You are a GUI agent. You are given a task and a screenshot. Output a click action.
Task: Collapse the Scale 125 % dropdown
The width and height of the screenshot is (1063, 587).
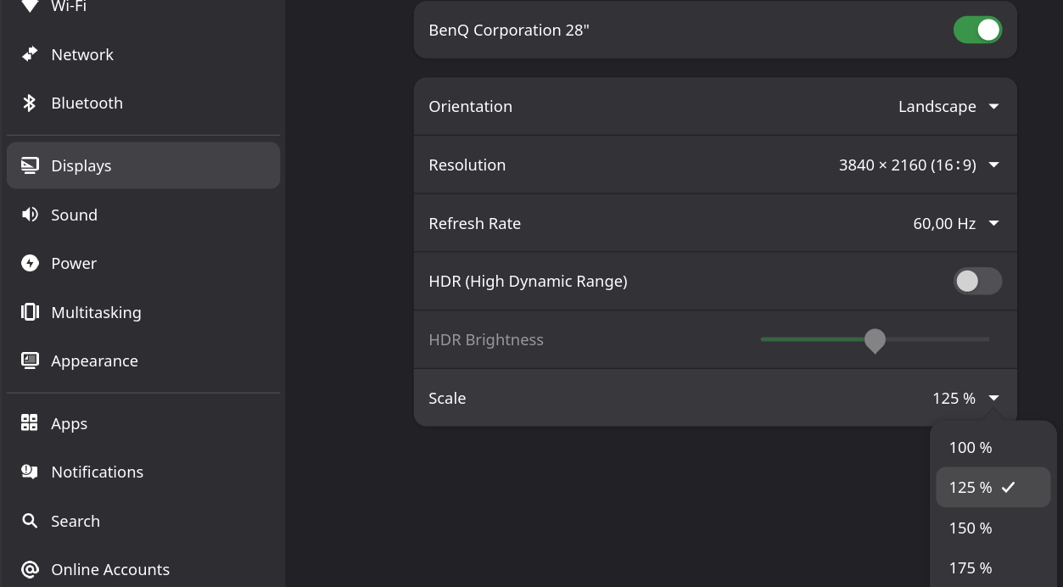[x=965, y=399]
